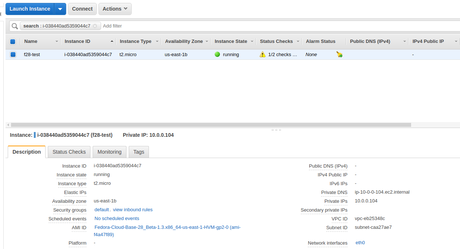Switch to the Description tab
The image size is (460, 249).
coord(26,152)
